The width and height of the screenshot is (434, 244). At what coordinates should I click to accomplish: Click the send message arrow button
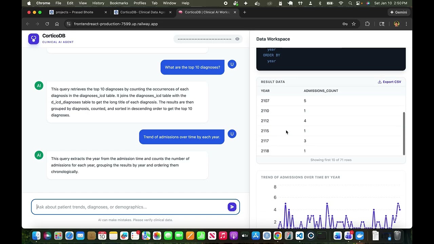(232, 207)
